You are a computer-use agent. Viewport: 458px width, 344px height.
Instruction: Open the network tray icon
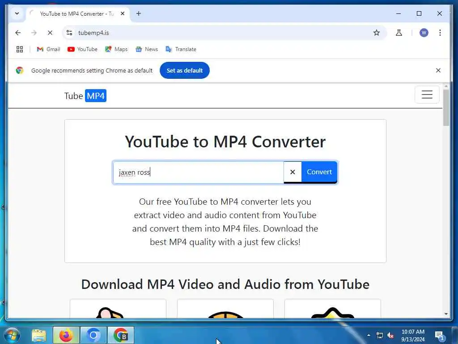click(x=379, y=335)
